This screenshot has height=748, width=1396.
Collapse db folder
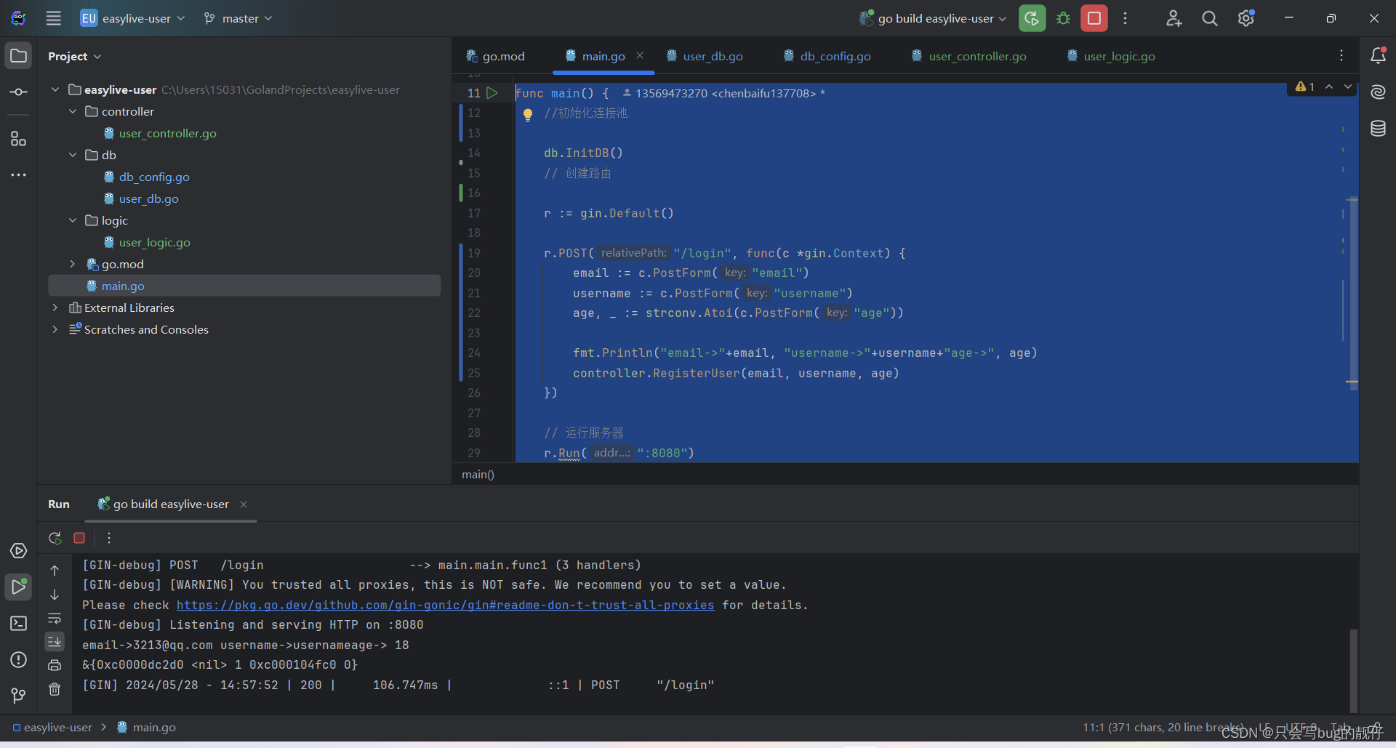point(73,155)
